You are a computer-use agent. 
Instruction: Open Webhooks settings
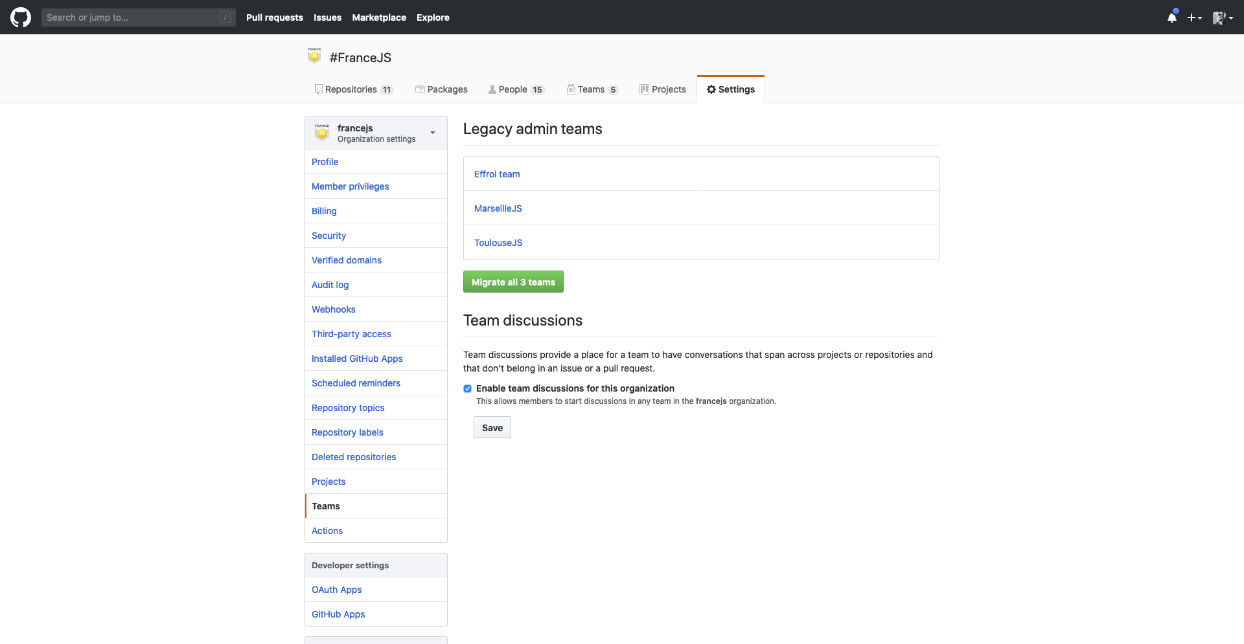376,309
